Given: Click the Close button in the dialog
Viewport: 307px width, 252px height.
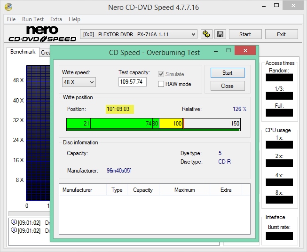Looking at the screenshot, I should click(227, 86).
